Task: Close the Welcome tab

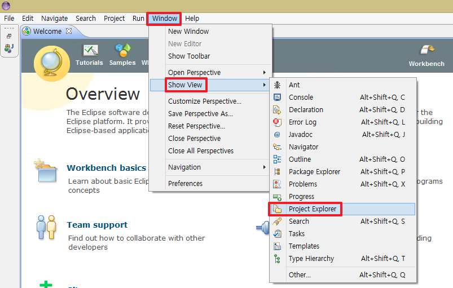Action: coord(69,31)
